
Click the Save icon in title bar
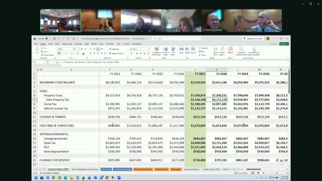[54, 39]
